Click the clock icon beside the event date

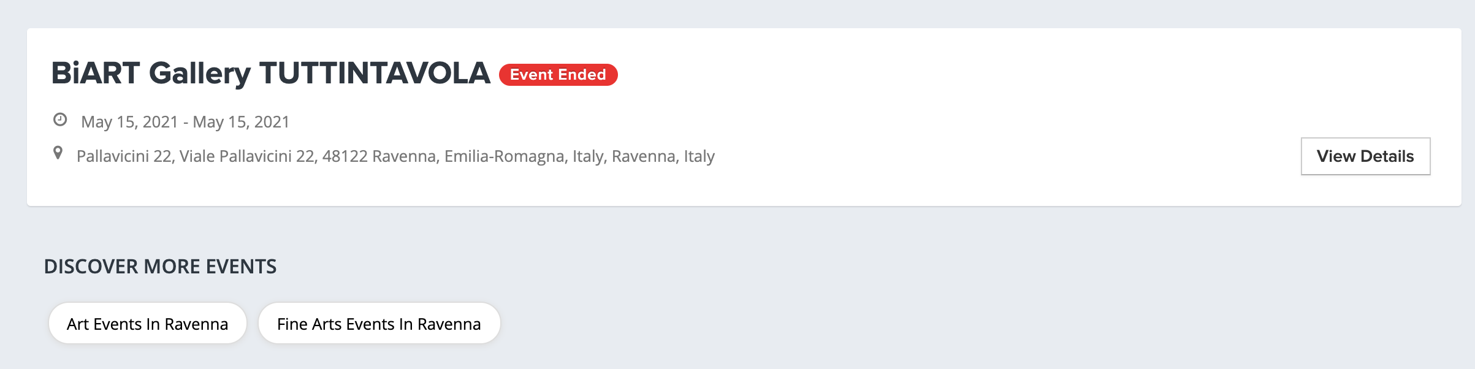click(x=60, y=120)
